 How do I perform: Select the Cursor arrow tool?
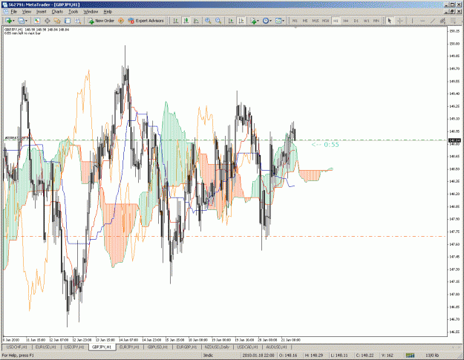pos(390,21)
